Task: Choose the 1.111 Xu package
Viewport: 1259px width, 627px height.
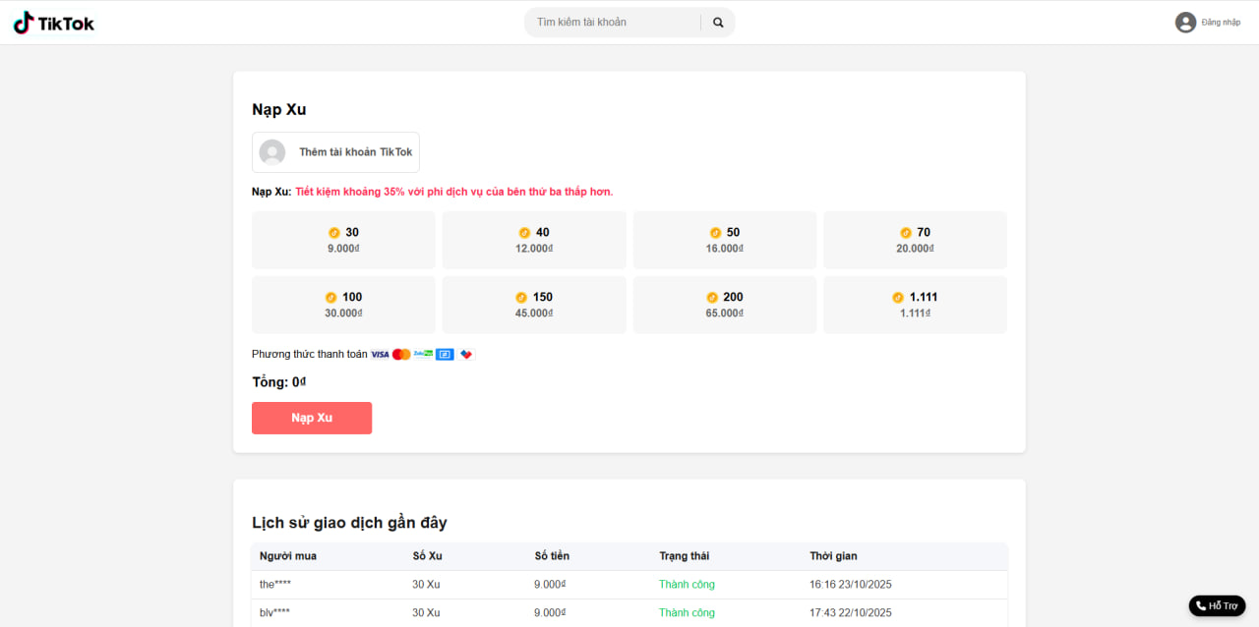Action: coord(915,305)
